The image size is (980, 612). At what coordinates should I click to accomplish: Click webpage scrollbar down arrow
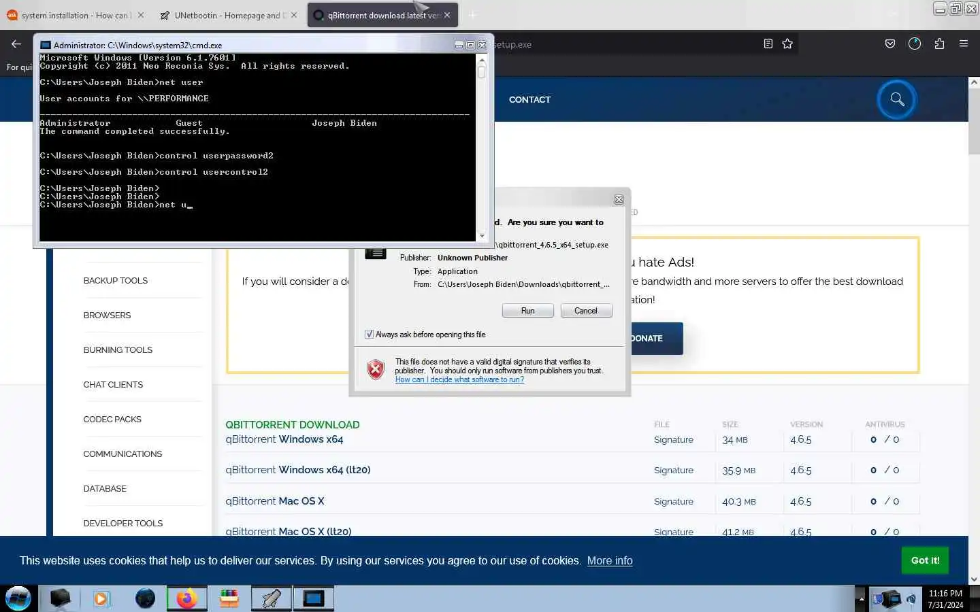pos(974,579)
